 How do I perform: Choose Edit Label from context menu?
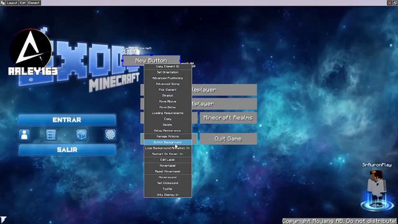coord(168,160)
